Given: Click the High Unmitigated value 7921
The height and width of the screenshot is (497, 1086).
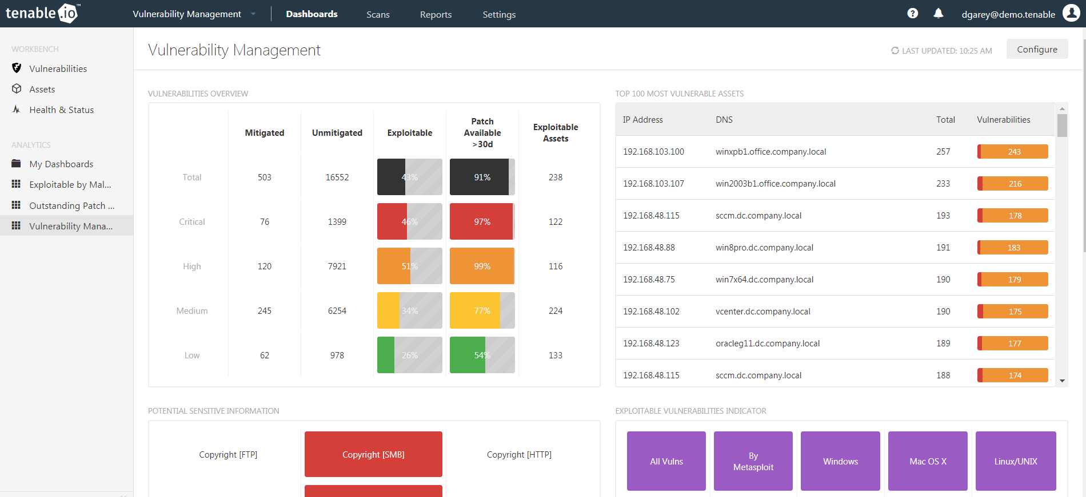Looking at the screenshot, I should [x=337, y=266].
